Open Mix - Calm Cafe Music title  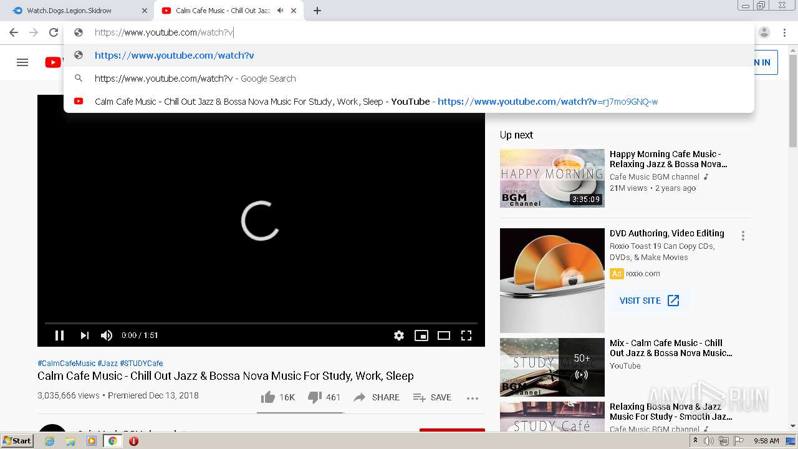[671, 348]
